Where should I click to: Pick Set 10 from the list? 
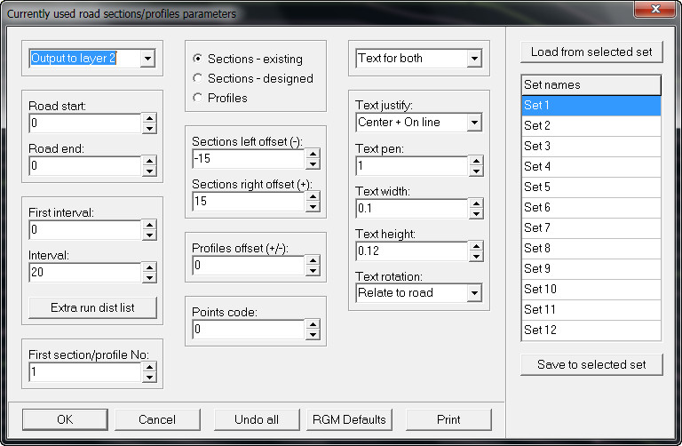[591, 289]
